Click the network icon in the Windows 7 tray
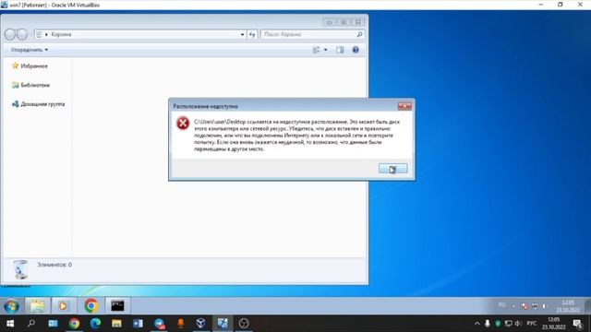591x332 pixels. pos(535,306)
